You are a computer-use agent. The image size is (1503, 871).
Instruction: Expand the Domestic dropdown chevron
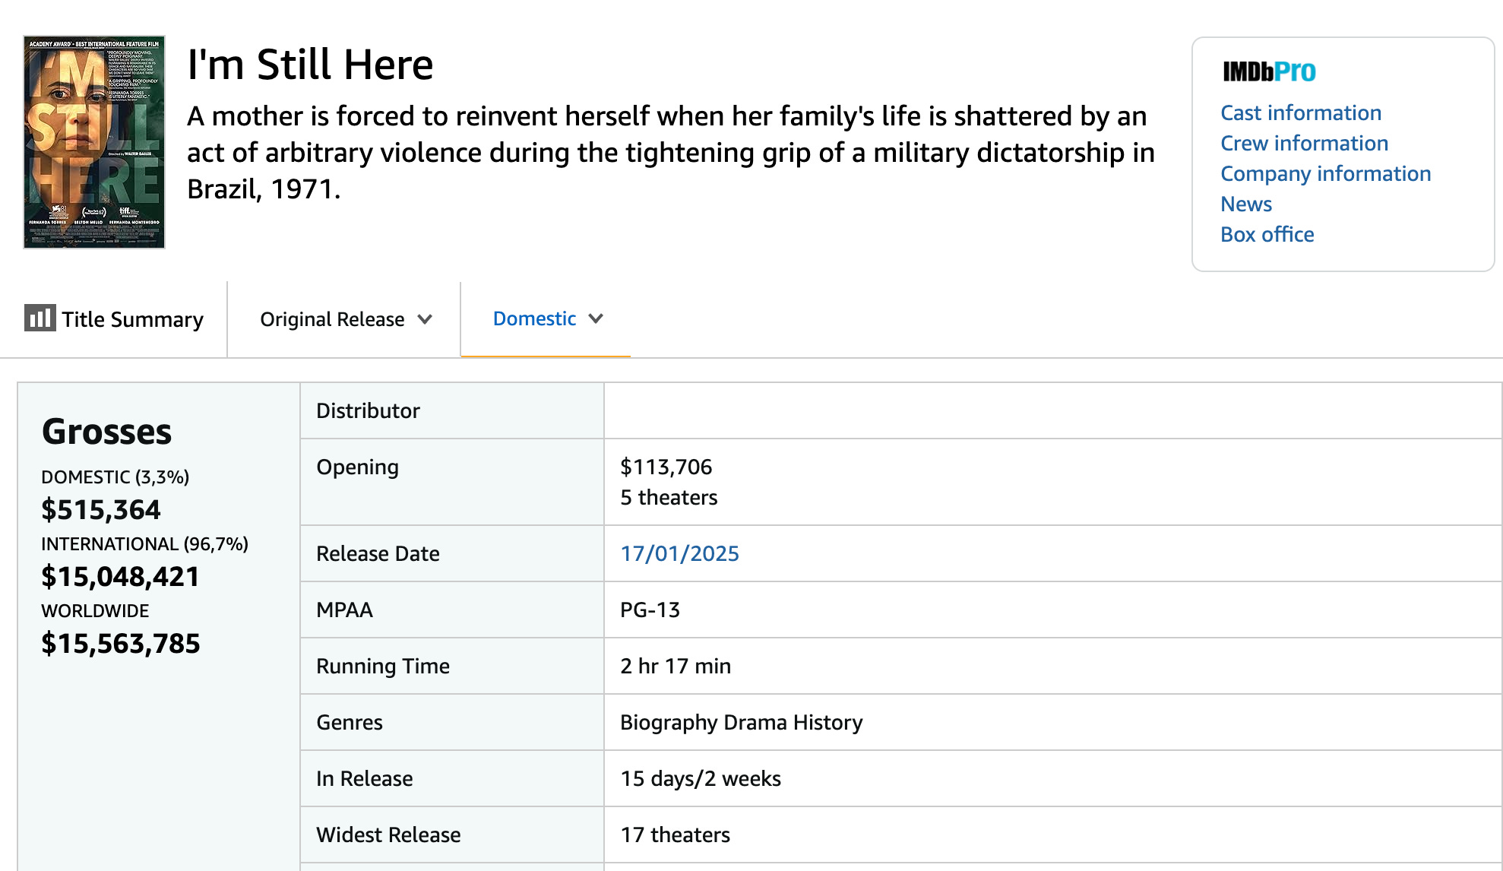[596, 318]
